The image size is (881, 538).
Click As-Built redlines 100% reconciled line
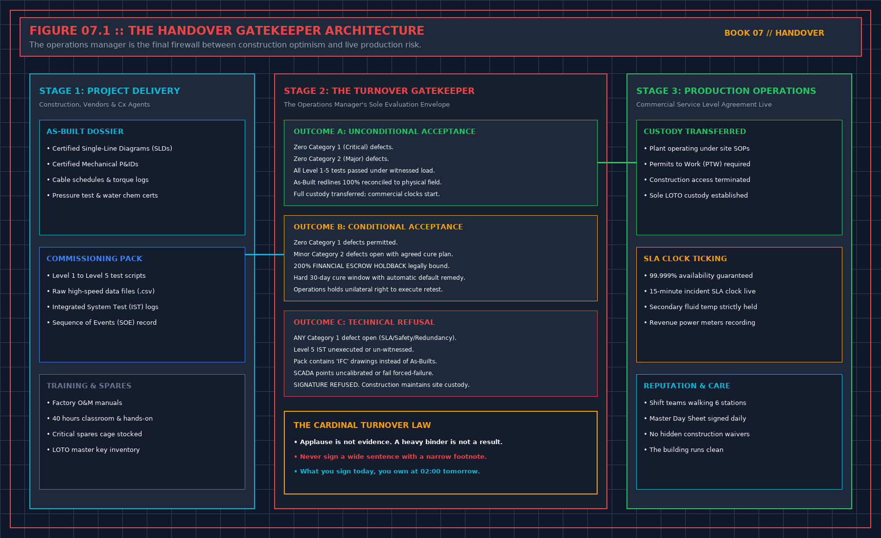pyautogui.click(x=368, y=182)
